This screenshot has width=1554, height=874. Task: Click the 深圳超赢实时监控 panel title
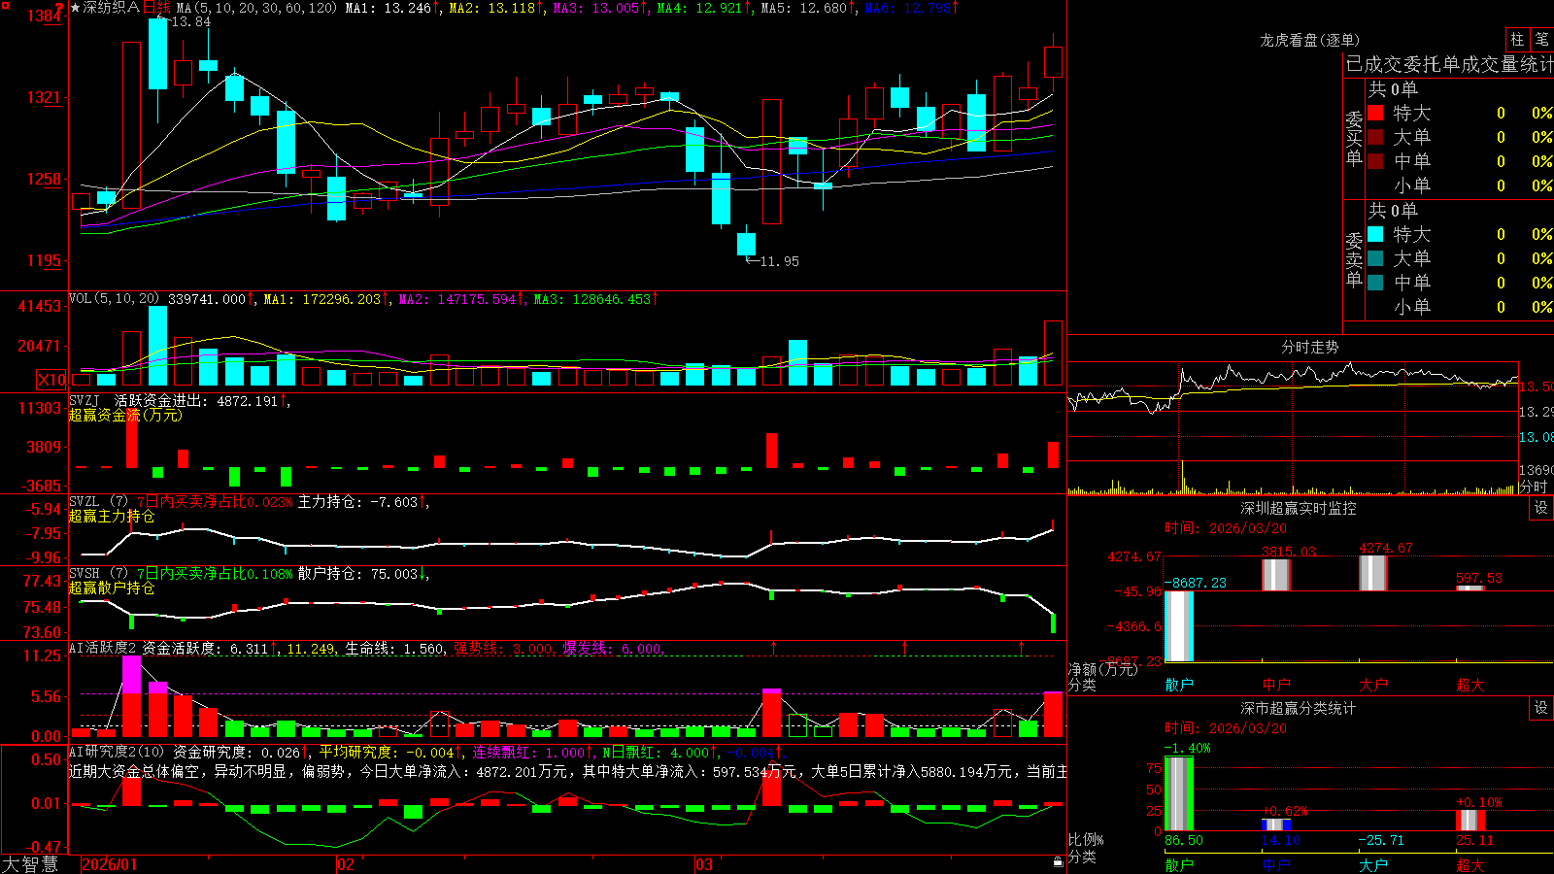1299,508
